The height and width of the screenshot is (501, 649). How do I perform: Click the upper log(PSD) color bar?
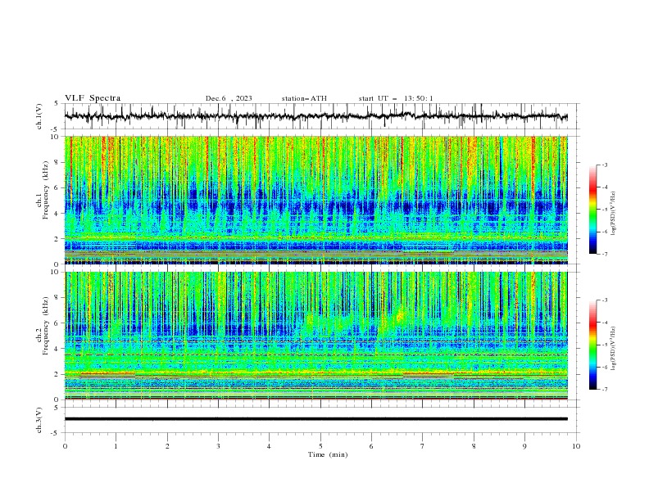[592, 210]
